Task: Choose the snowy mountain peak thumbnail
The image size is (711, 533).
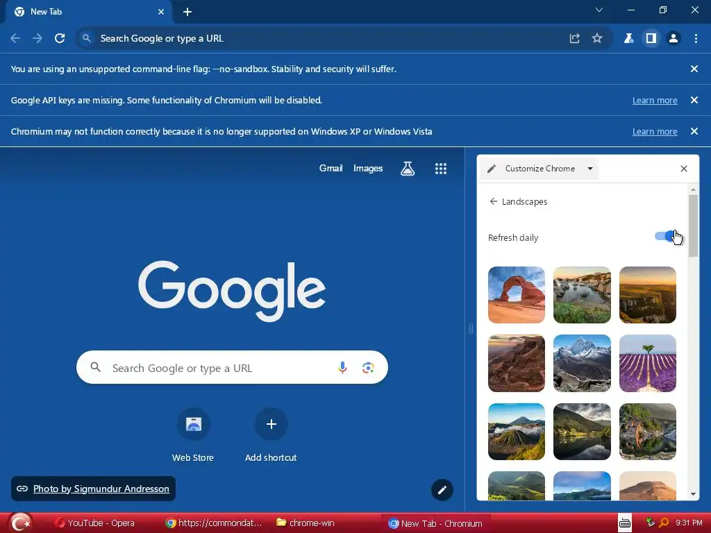Action: point(583,364)
